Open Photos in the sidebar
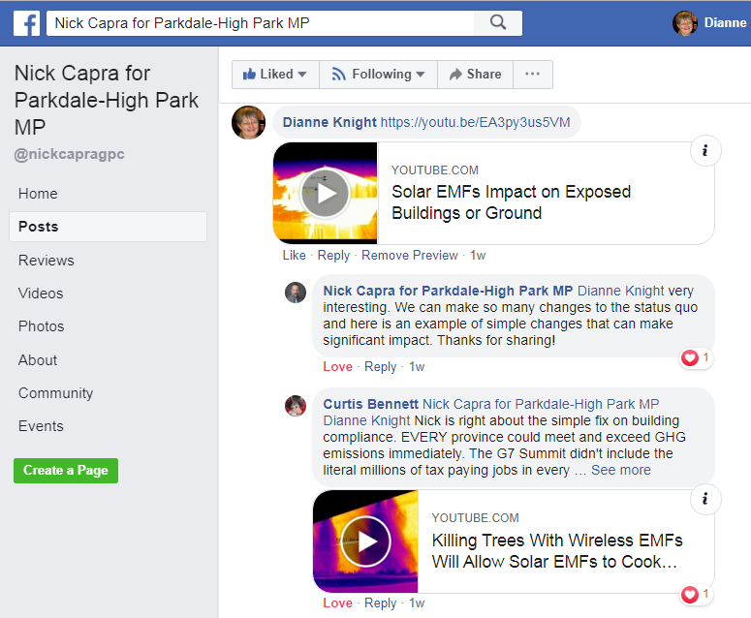The width and height of the screenshot is (751, 618). click(42, 326)
